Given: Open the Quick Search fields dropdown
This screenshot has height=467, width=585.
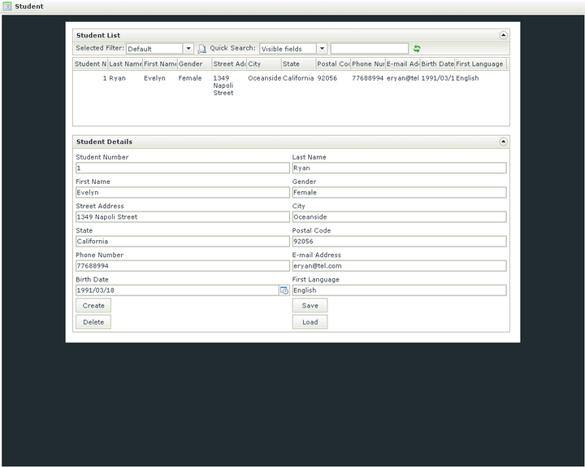Looking at the screenshot, I should click(x=322, y=49).
